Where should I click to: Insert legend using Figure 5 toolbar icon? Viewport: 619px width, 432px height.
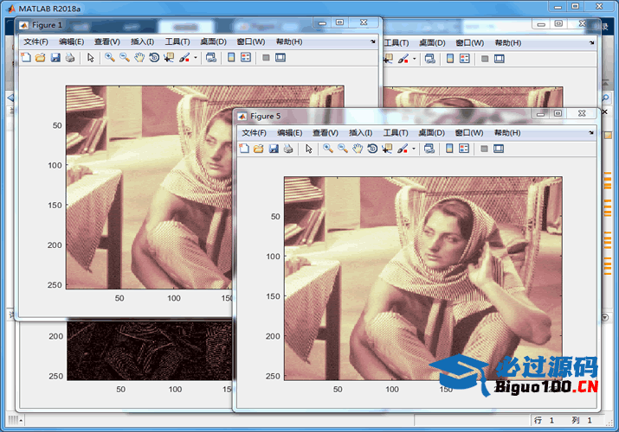464,149
